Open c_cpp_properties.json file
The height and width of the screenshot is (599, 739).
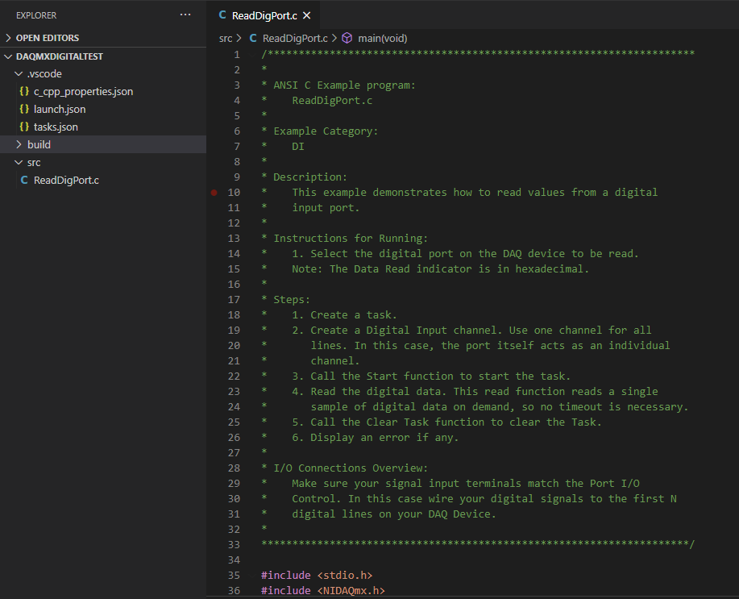tap(83, 92)
